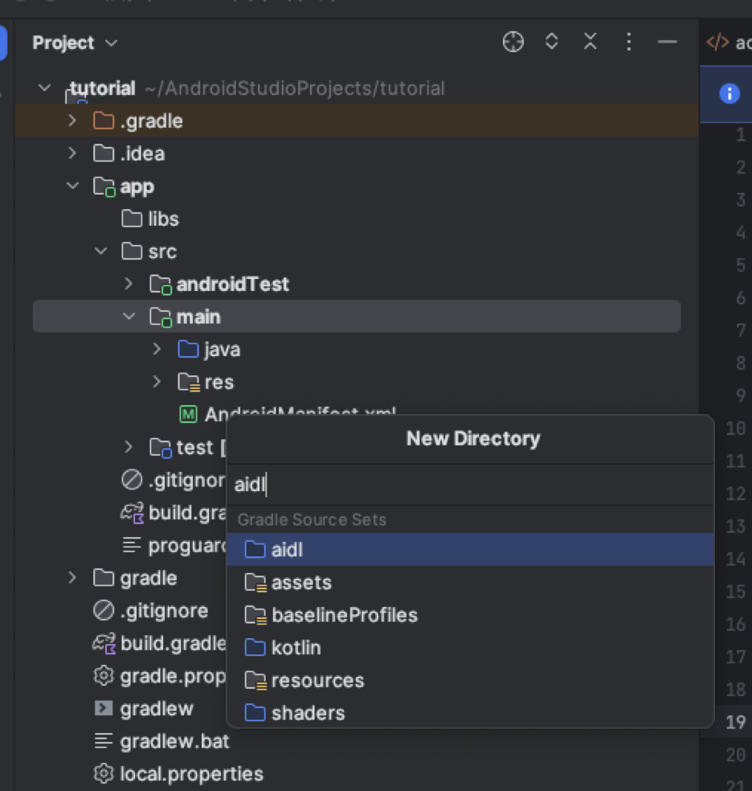
Task: Select the gradlew.bat file
Action: click(174, 741)
